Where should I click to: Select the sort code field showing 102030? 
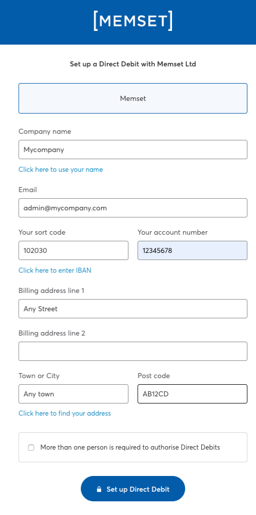(73, 250)
